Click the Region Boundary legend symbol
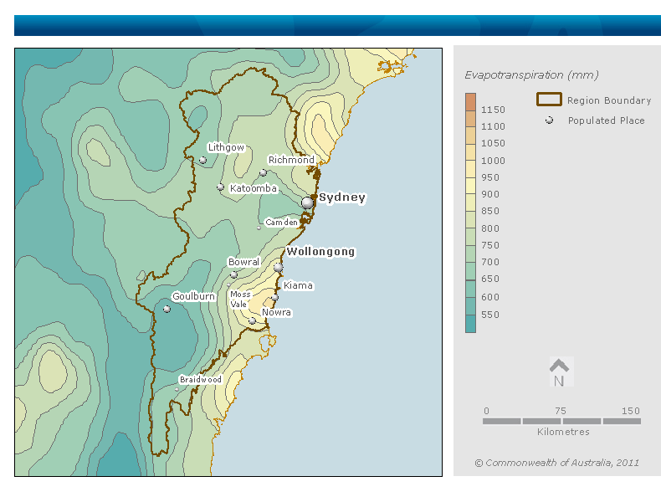The height and width of the screenshot is (497, 661). click(x=549, y=100)
